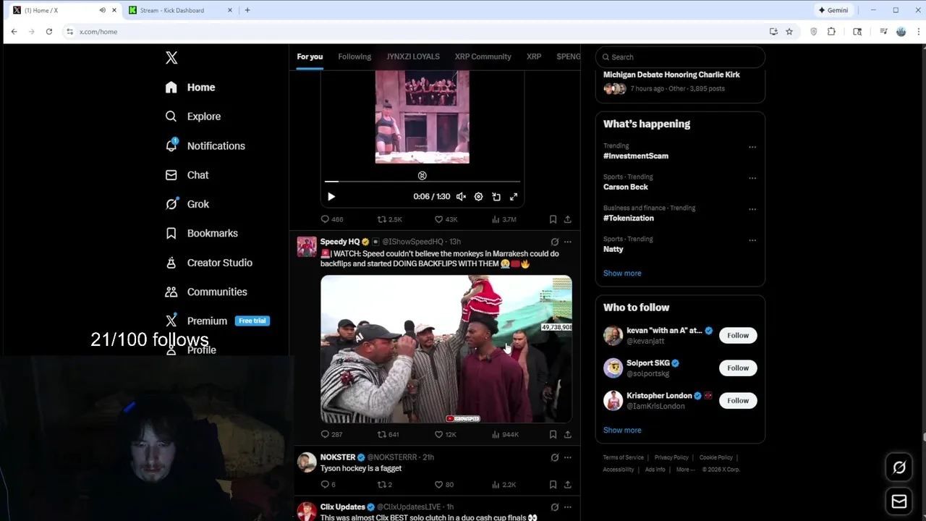This screenshot has height=521, width=926.
Task: Open Bookmarks in sidebar
Action: [202, 233]
